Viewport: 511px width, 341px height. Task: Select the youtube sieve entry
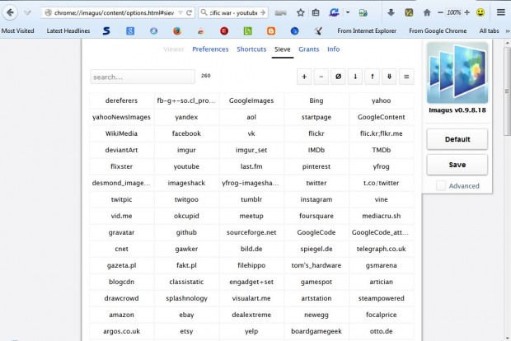186,166
